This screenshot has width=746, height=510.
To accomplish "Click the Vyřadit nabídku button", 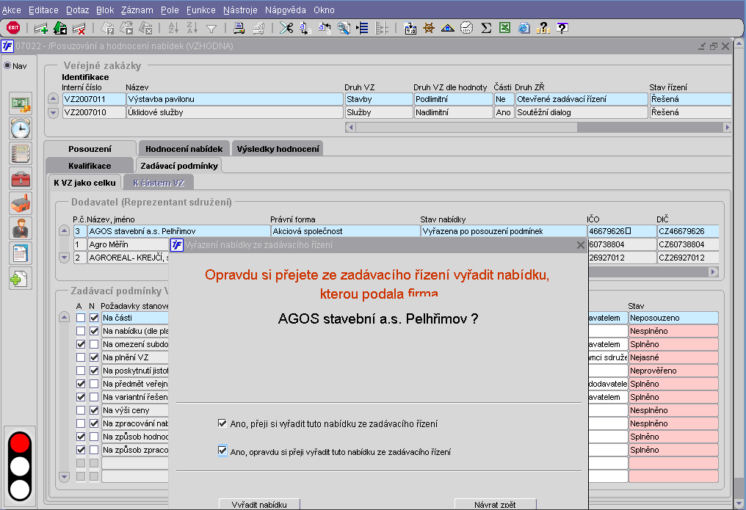I will pos(259,504).
